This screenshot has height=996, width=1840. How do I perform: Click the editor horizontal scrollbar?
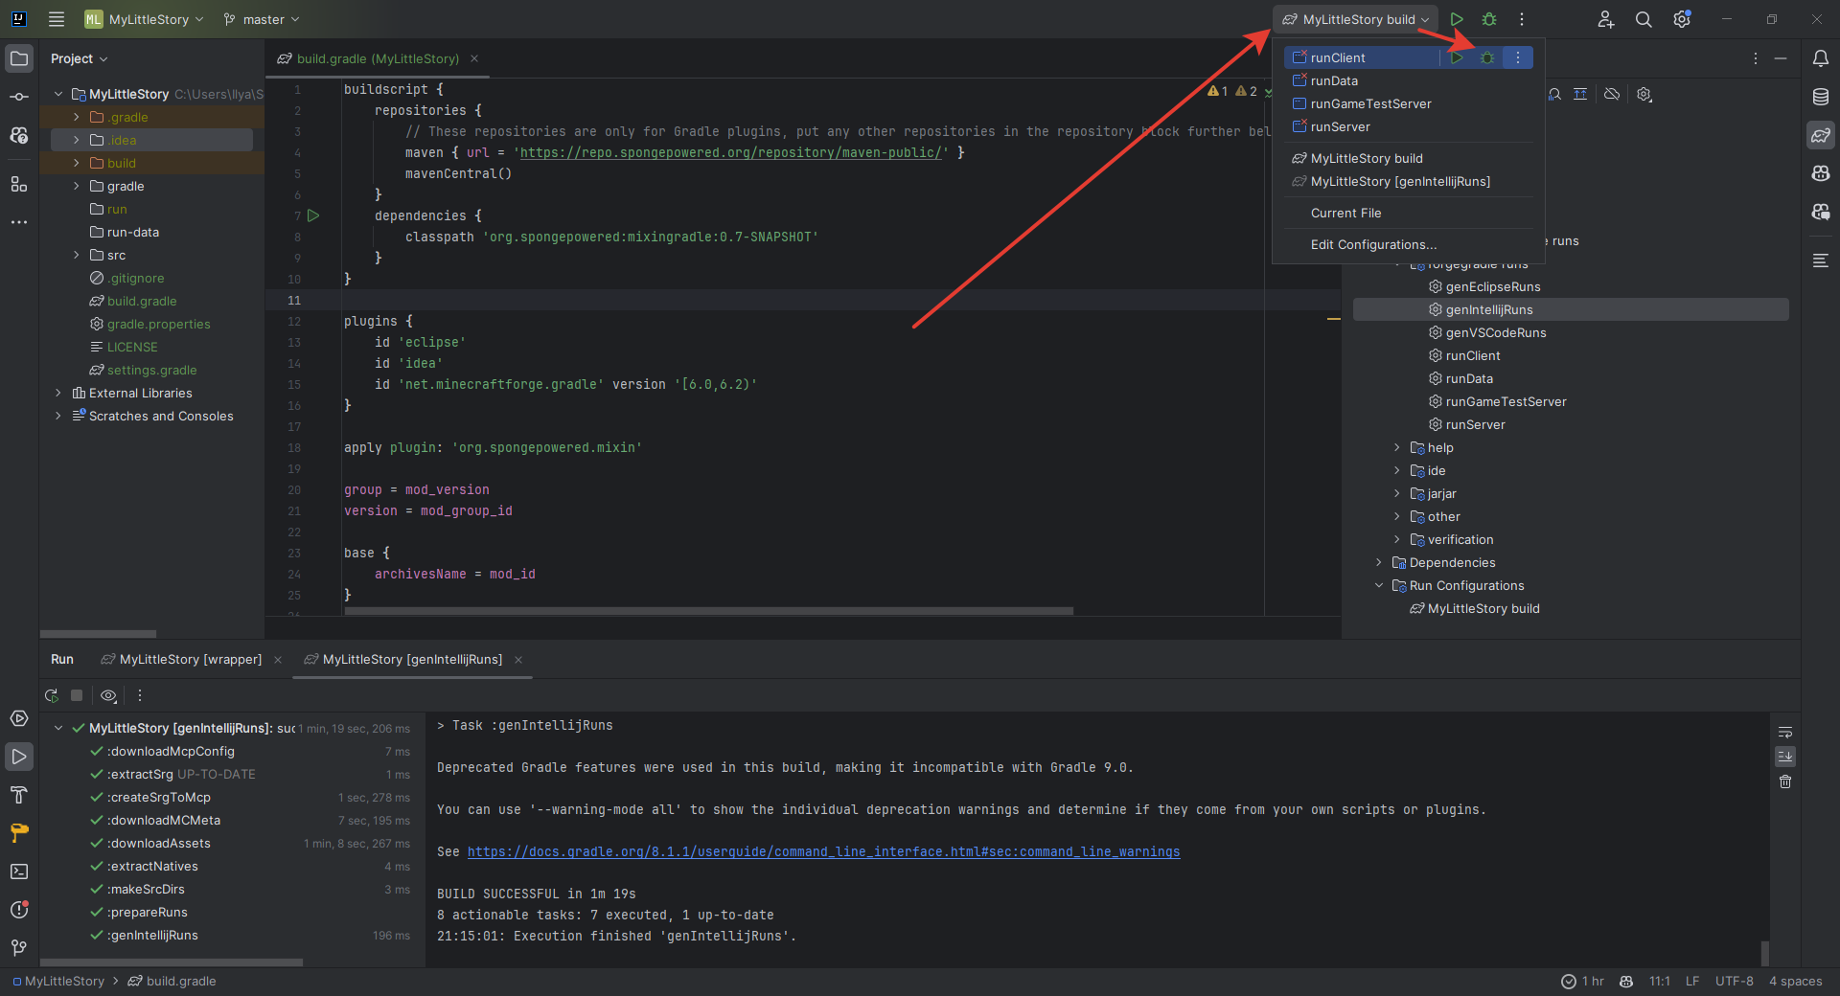tap(709, 610)
